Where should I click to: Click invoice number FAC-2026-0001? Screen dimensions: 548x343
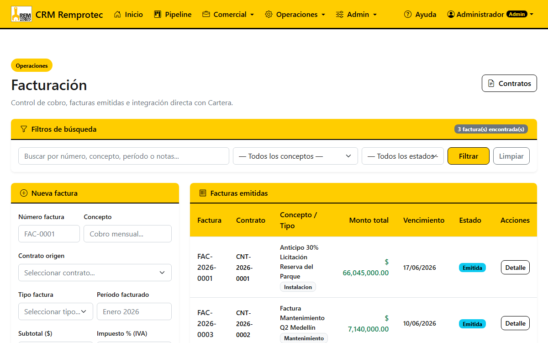coord(207,268)
